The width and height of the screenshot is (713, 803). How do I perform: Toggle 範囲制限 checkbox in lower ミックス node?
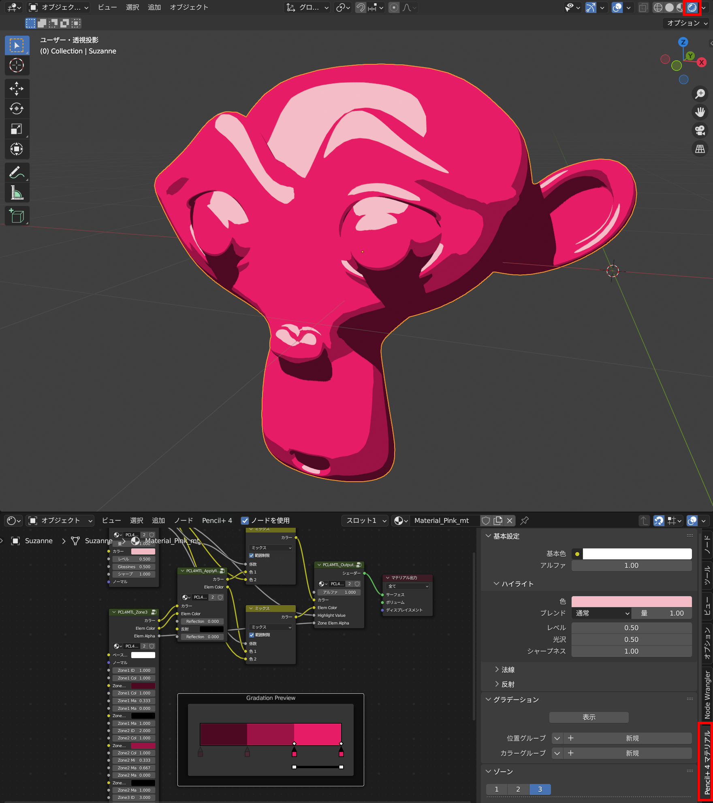pyautogui.click(x=251, y=635)
